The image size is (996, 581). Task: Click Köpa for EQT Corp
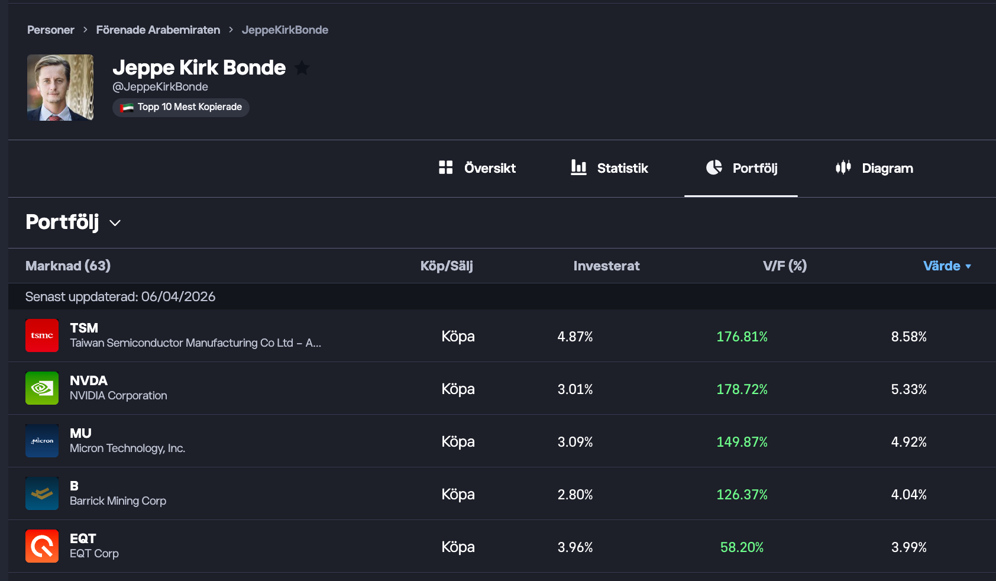(458, 547)
